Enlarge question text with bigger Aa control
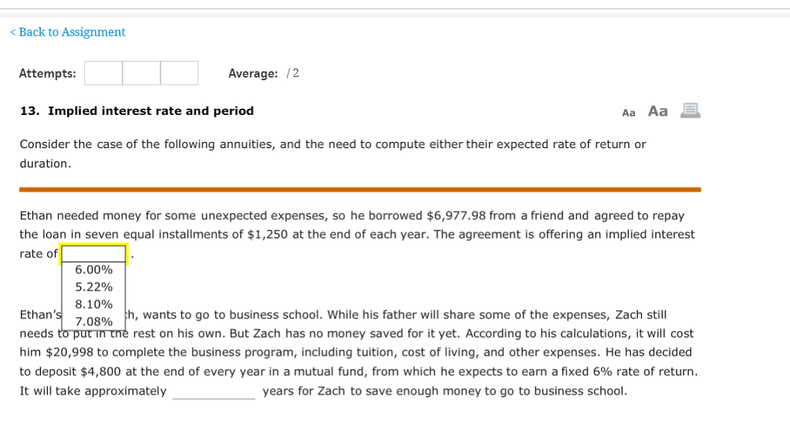The image size is (790, 445). 657,111
